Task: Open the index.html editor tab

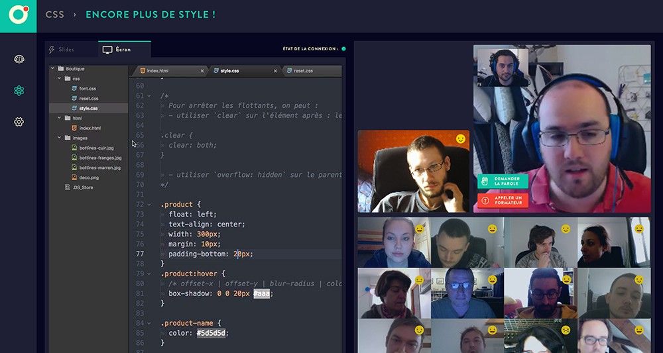Action: (170, 70)
